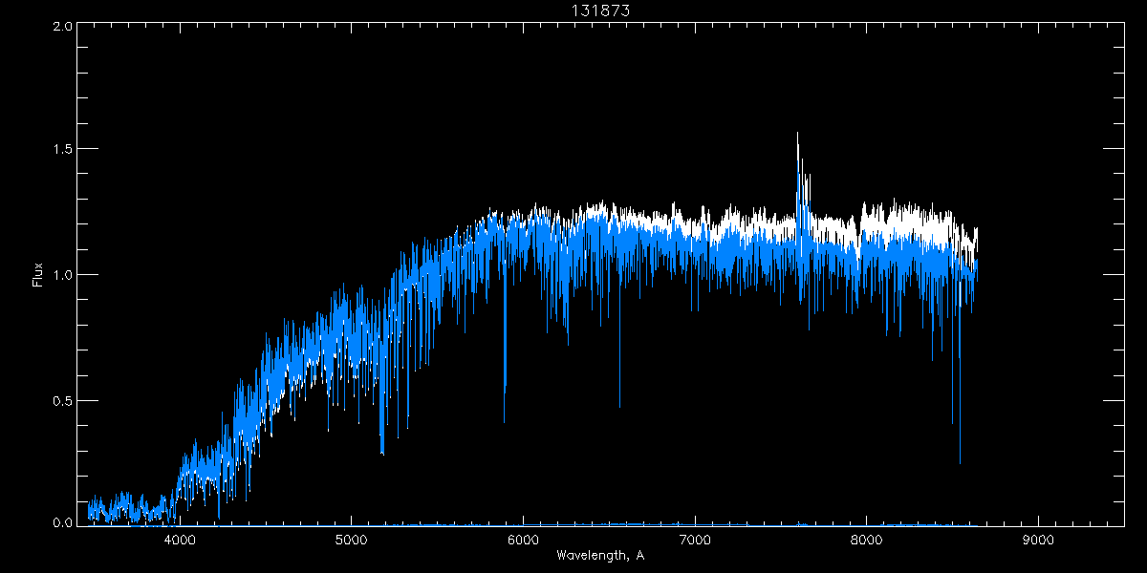The width and height of the screenshot is (1147, 573).
Task: Click the blue absorption dip near 5200
Action: [382, 449]
